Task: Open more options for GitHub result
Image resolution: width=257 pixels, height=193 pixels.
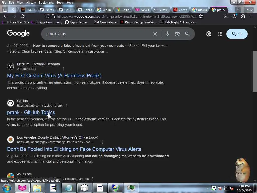Action: 67,106
